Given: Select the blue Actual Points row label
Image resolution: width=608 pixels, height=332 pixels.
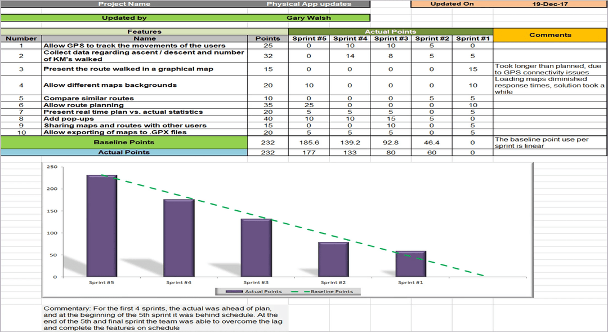Looking at the screenshot, I should 124,152.
